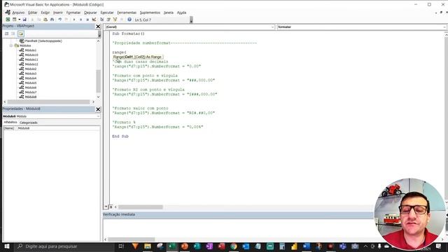Click View Object icon in Project panel
Screen dimensions: 448x252
13,34
